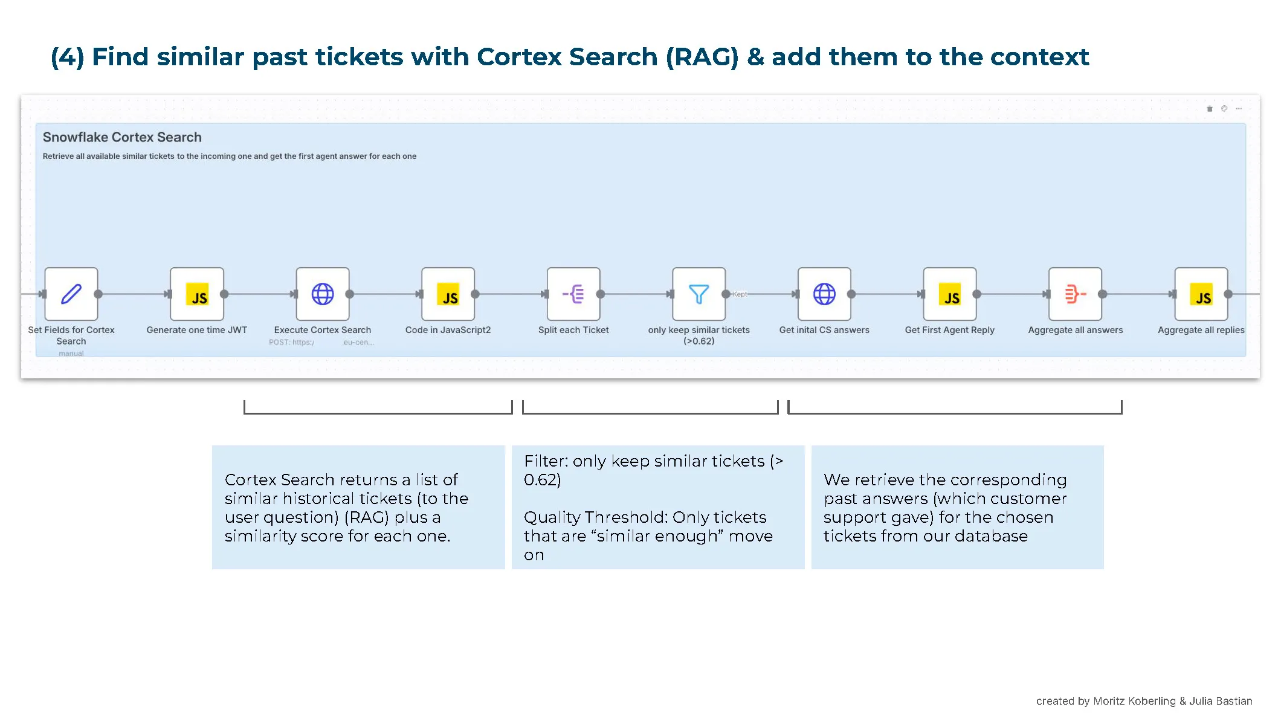This screenshot has width=1281, height=721.
Task: Click the Cortex Search RAG explanation box
Action: (x=358, y=508)
